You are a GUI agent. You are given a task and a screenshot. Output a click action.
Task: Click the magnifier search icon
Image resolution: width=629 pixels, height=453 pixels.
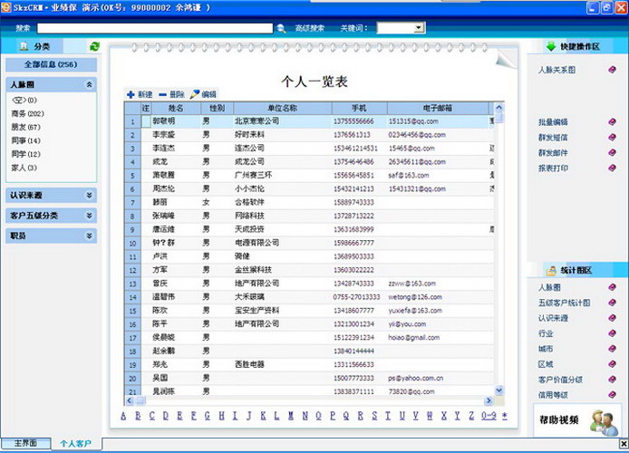(281, 28)
